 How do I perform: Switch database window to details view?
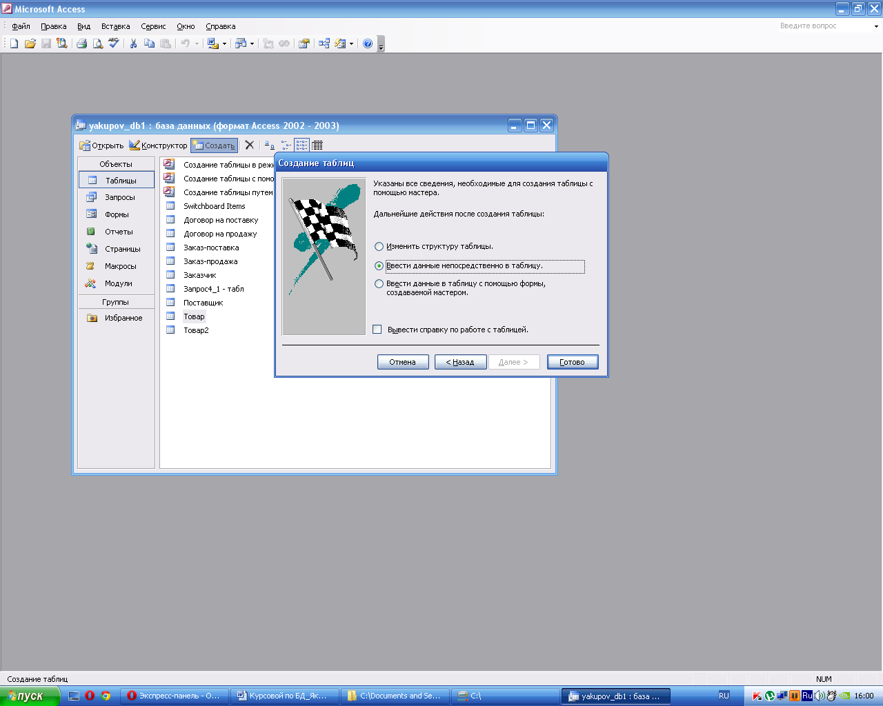pyautogui.click(x=317, y=145)
